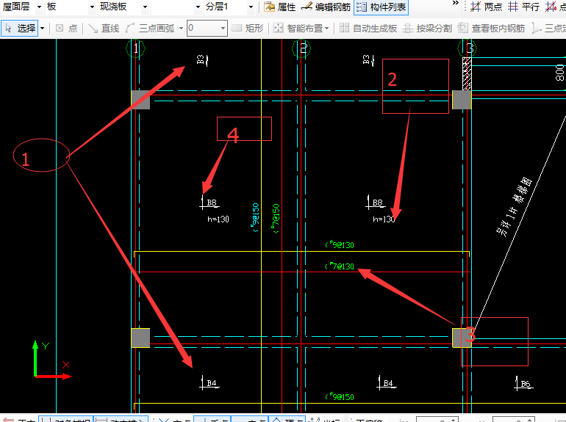Select the green horizontal C9@150 bottom label

(340, 397)
